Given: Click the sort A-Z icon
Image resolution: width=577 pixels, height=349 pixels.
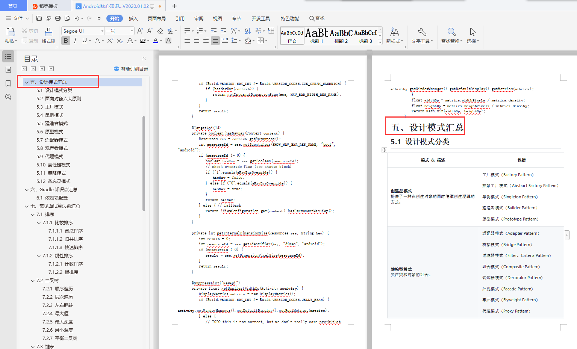Looking at the screenshot, I should [x=248, y=31].
